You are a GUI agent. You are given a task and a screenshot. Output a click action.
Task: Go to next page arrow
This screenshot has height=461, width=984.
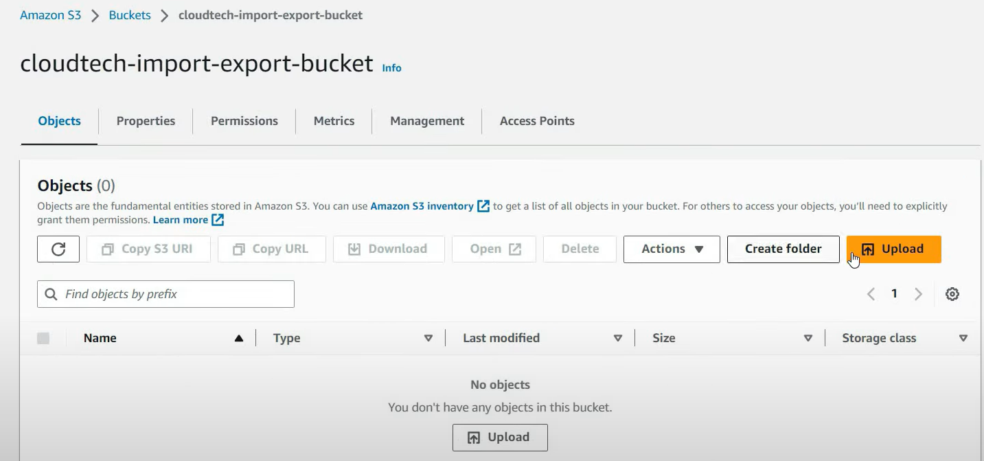coord(918,294)
